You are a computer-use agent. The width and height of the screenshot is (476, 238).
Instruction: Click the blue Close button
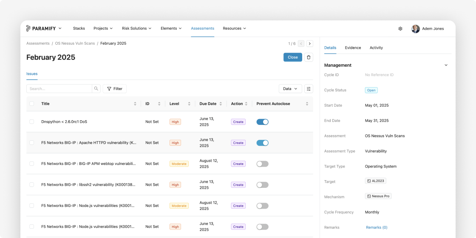point(293,57)
